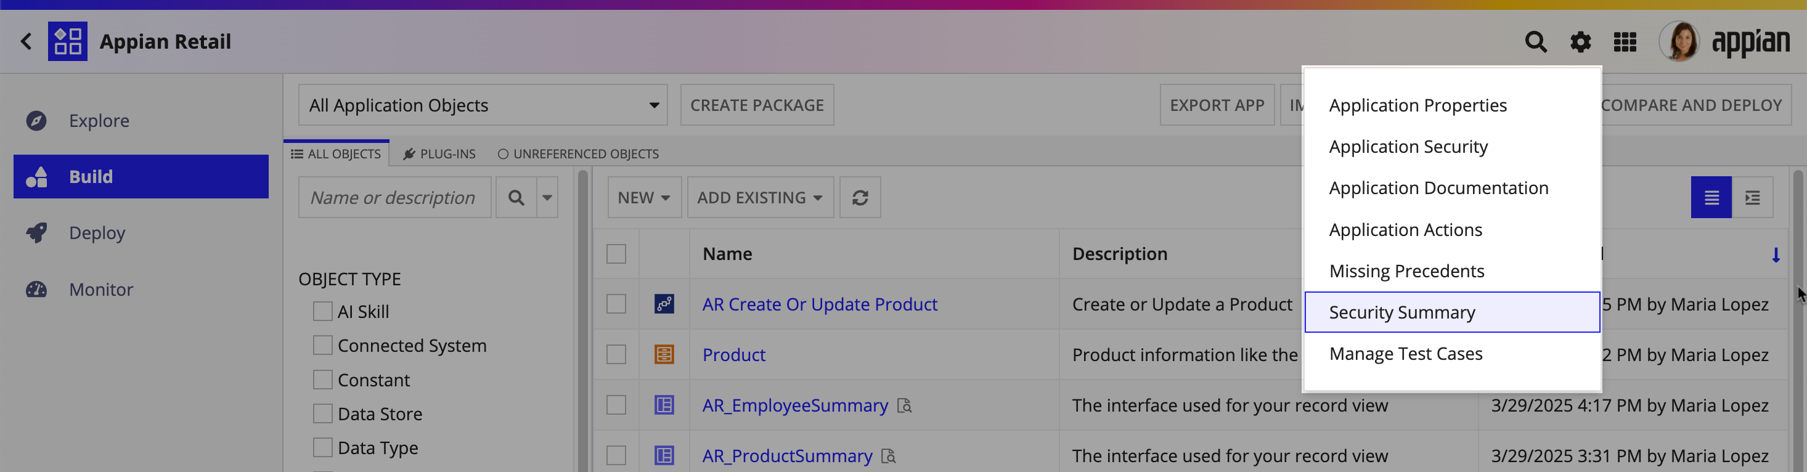Open the search options dropdown arrow
The width and height of the screenshot is (1807, 472).
(x=547, y=198)
